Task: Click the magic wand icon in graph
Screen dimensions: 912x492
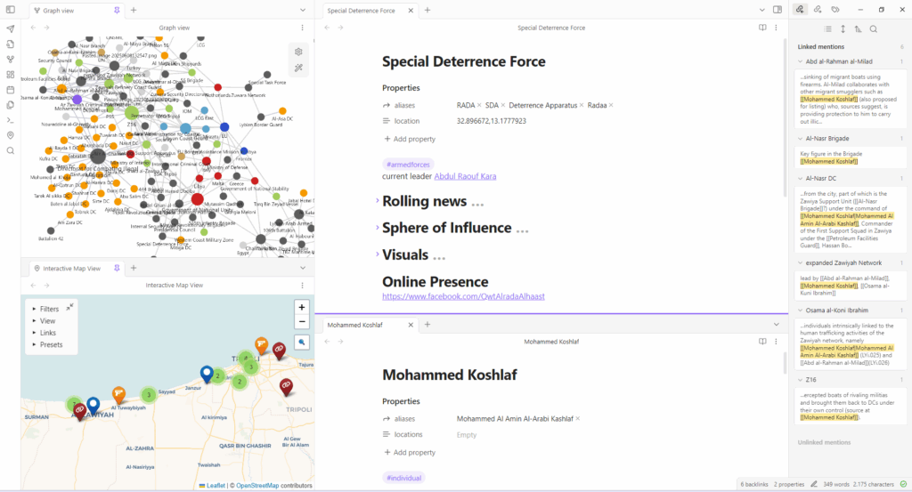Action: (x=299, y=68)
